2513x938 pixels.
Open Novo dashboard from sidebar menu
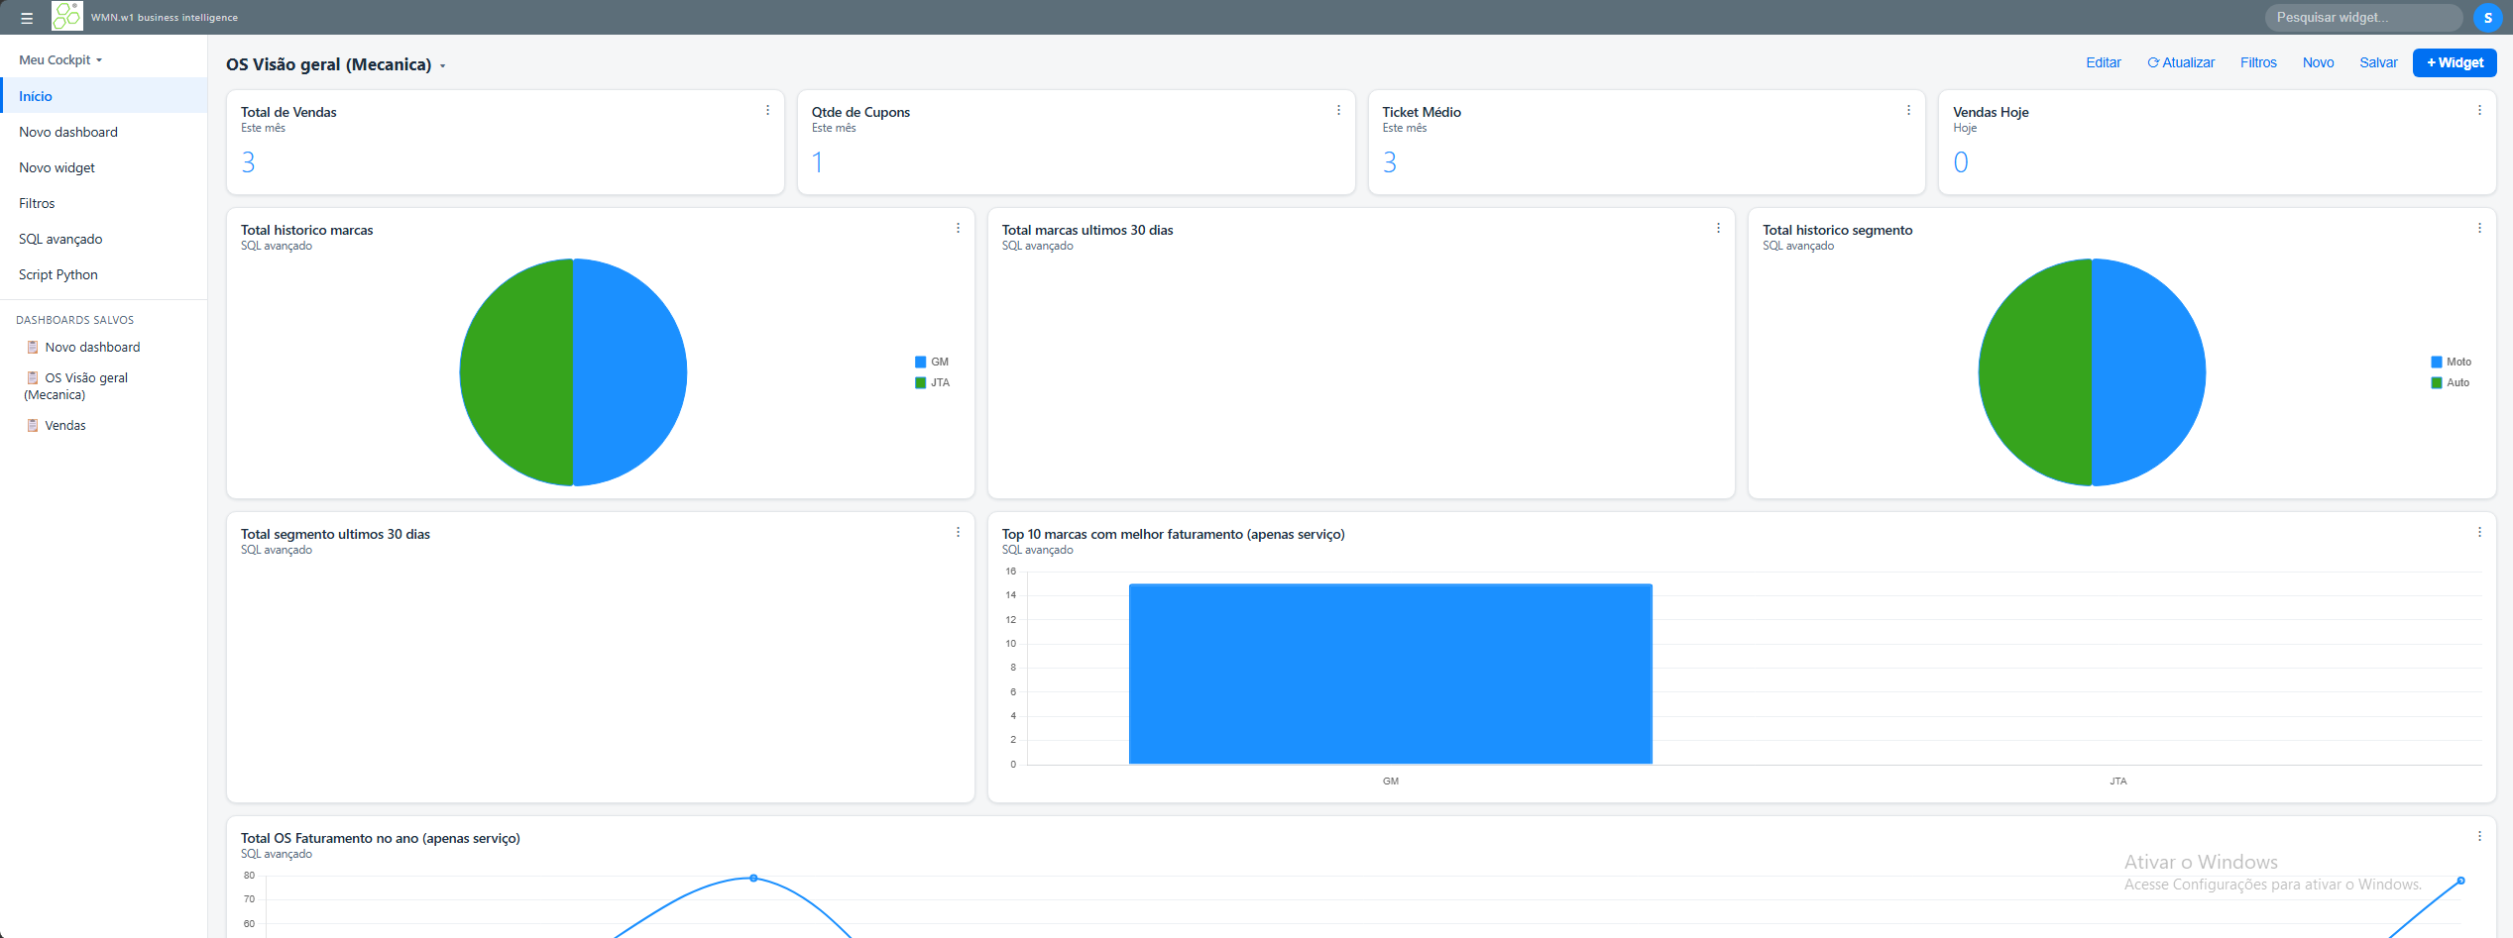point(104,132)
